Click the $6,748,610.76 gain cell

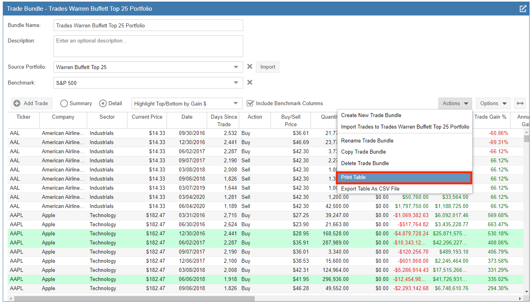click(451, 288)
